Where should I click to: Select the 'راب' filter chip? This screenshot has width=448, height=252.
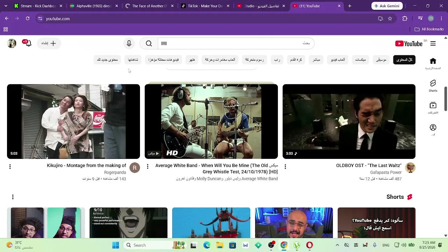(277, 60)
